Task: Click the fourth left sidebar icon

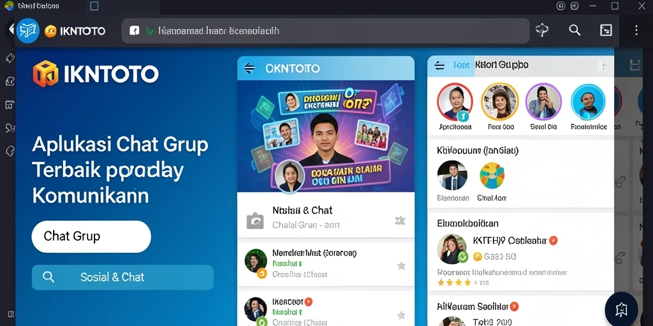Action: point(10,128)
